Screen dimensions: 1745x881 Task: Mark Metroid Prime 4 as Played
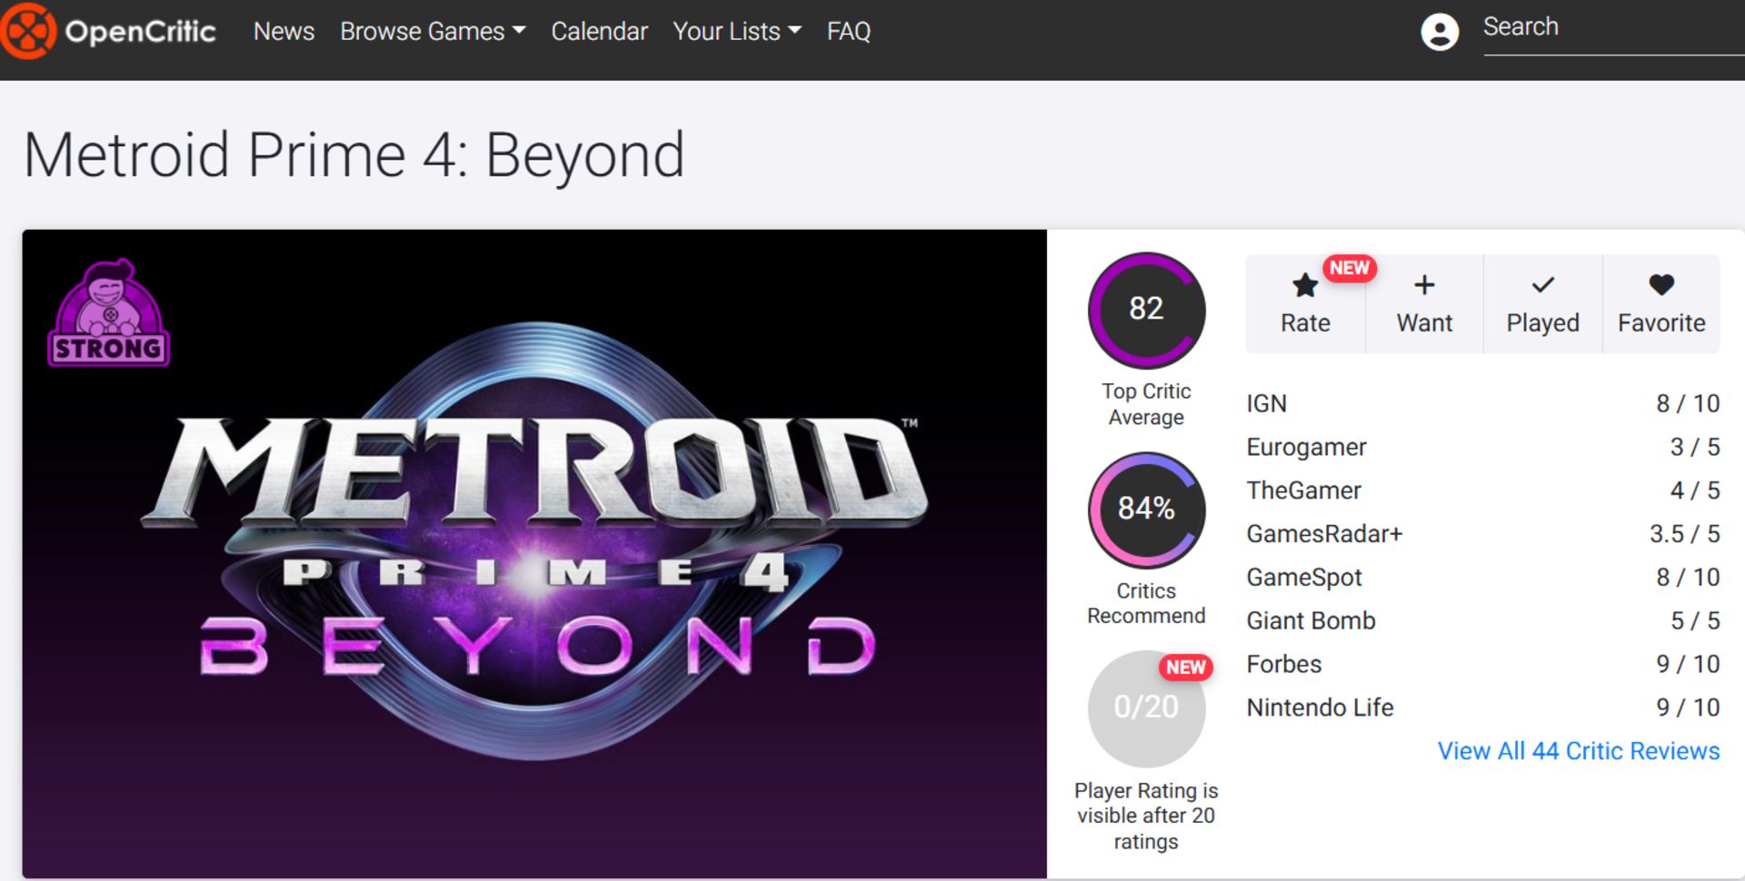tap(1542, 302)
